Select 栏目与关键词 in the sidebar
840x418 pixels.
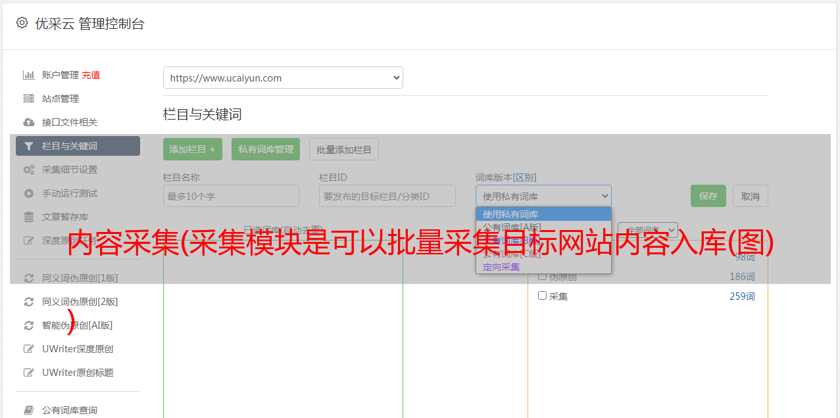[x=78, y=146]
